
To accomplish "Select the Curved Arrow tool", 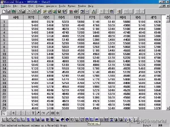I will point(43,113).
